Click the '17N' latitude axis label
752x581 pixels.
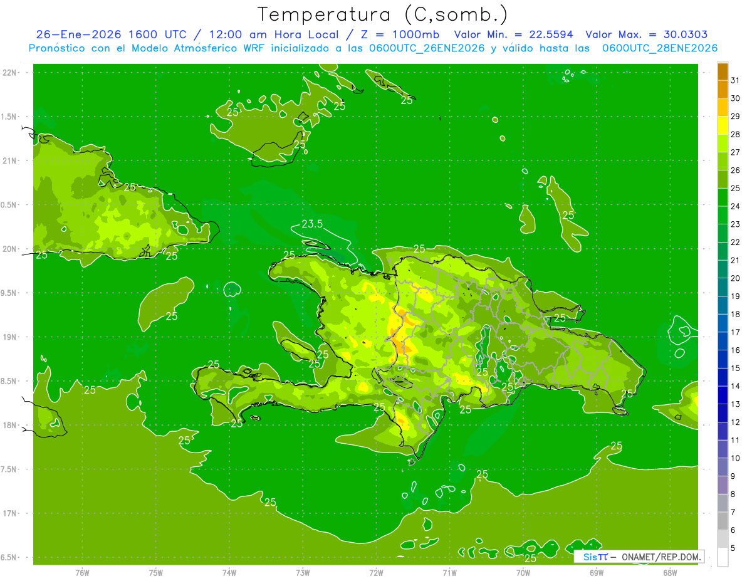9,513
